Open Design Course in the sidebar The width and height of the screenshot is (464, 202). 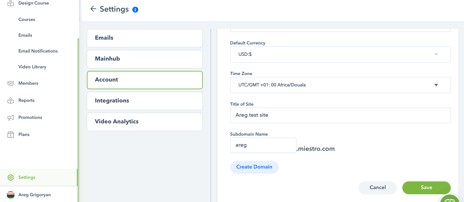tap(34, 3)
